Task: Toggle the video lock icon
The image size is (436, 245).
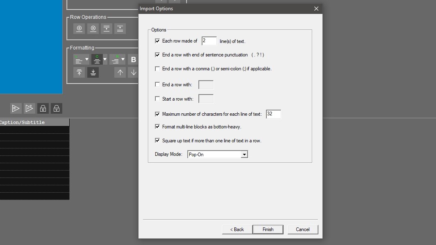Action: (56, 108)
